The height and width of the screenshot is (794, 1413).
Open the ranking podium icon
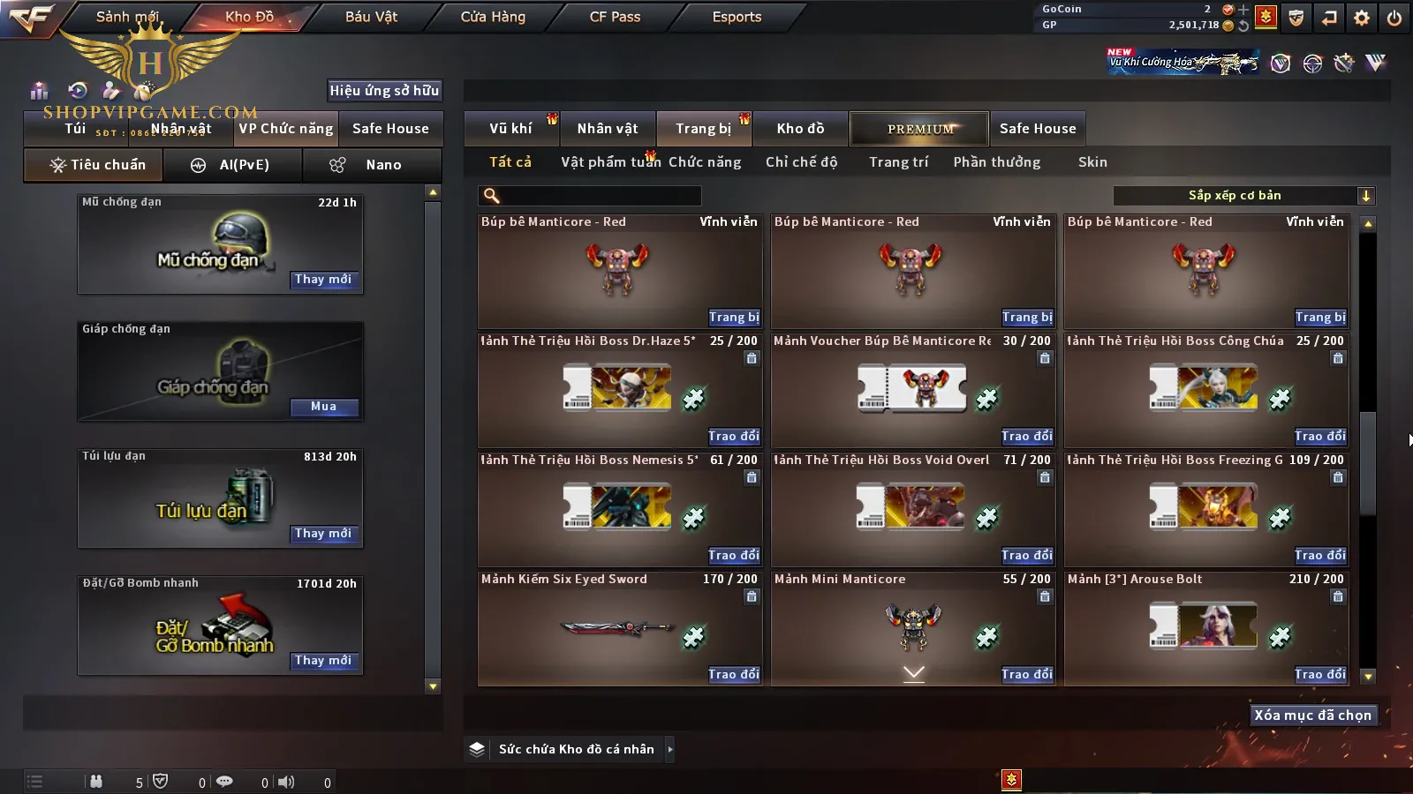(x=39, y=90)
